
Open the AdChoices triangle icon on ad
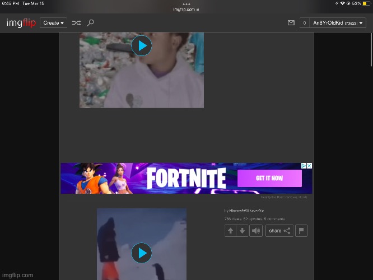[x=304, y=166]
